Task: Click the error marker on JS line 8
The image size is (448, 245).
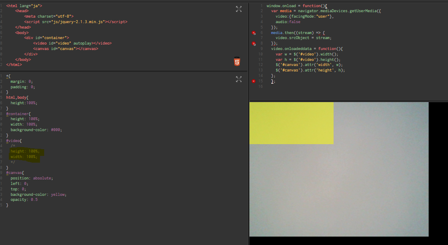Action: pos(254,43)
